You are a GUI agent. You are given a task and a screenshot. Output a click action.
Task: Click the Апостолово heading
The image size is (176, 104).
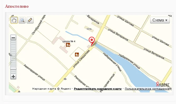click(17, 6)
